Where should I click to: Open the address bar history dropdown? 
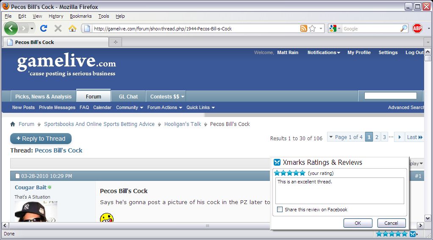(x=321, y=28)
